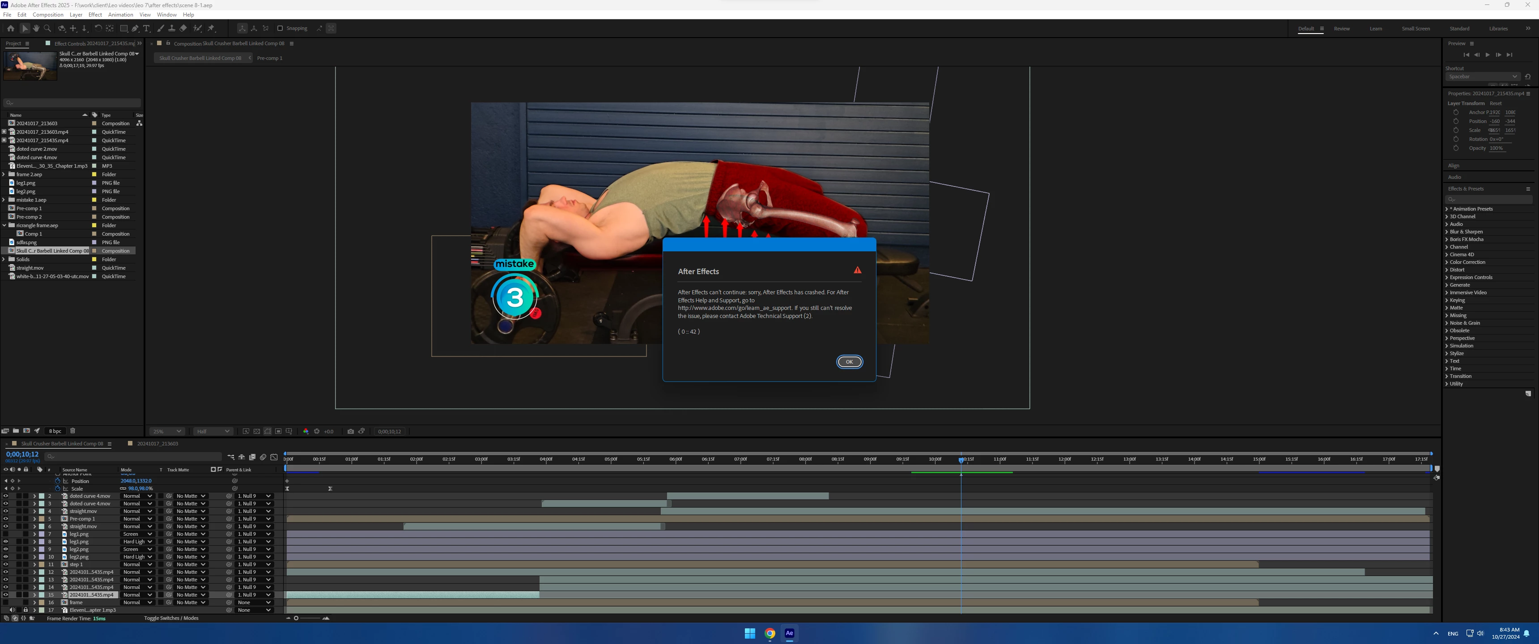Select the Puppet Pin tool
This screenshot has width=1539, height=644.
(211, 28)
